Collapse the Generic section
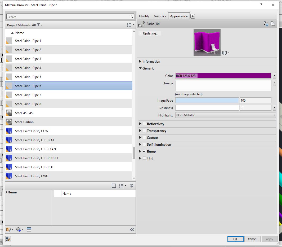282x247 pixels. [140, 68]
